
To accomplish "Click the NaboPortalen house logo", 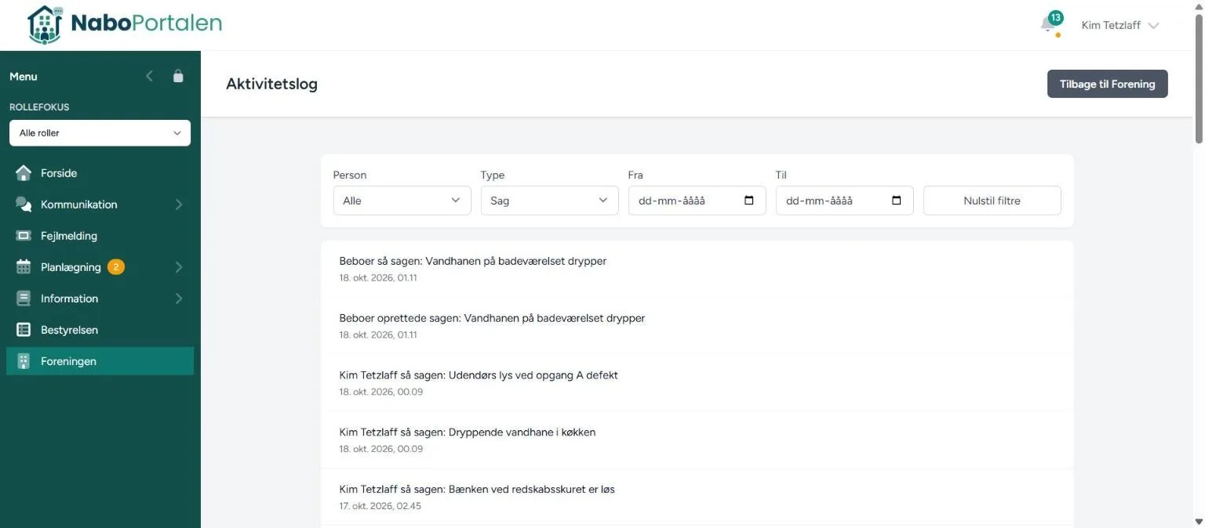I will tap(45, 25).
